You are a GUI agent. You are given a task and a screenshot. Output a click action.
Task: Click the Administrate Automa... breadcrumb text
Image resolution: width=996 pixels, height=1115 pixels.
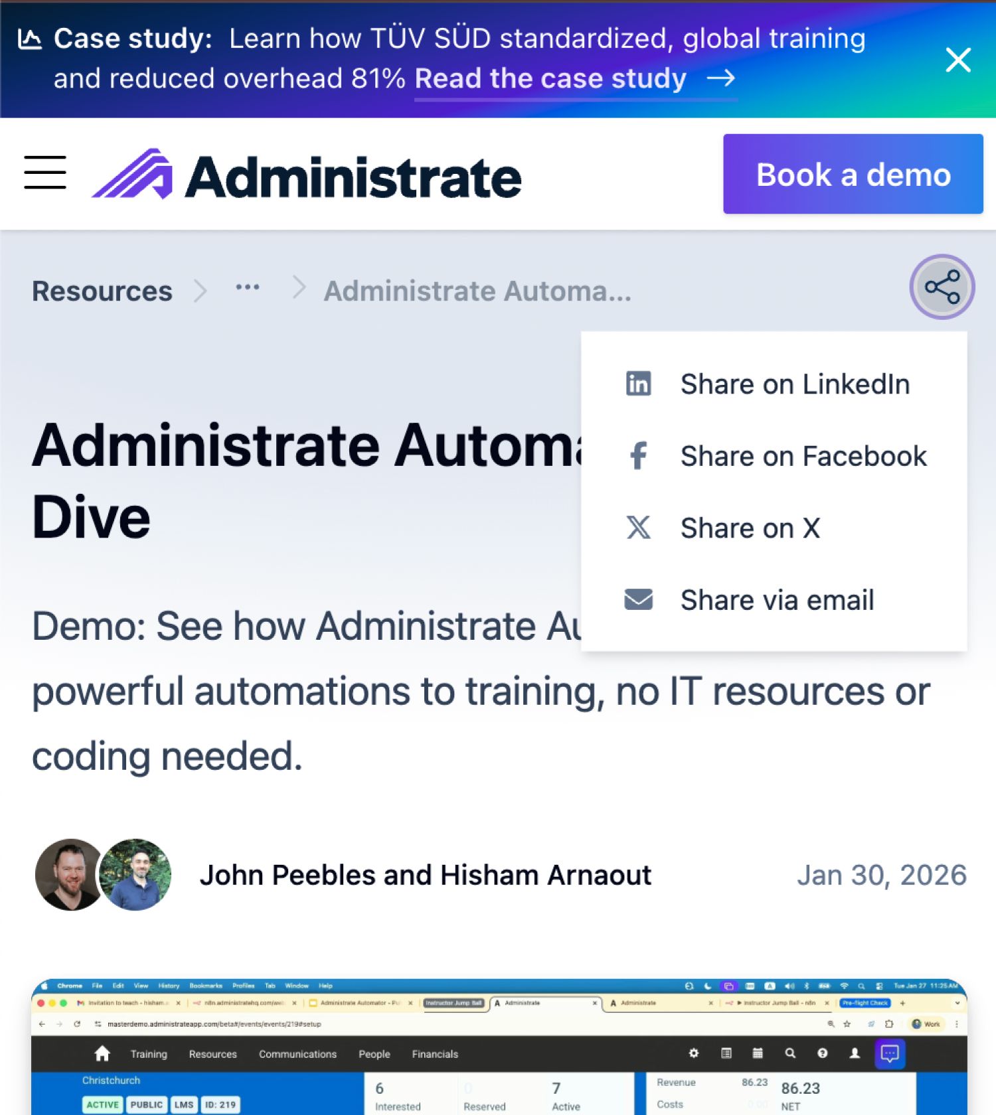[477, 291]
